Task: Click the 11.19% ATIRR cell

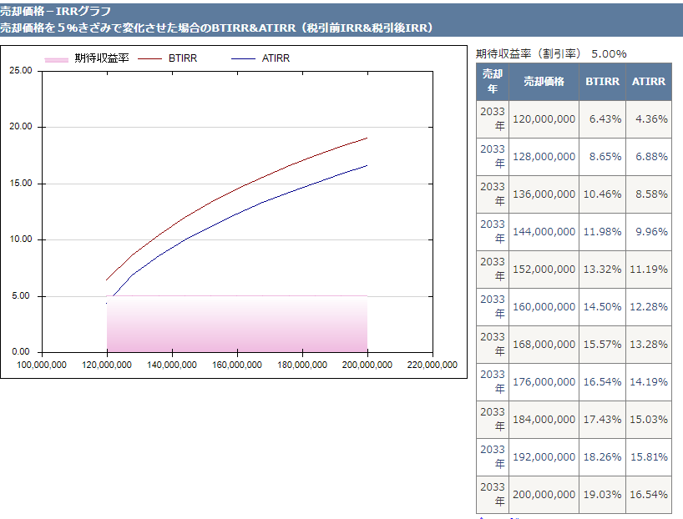Action: pos(650,270)
